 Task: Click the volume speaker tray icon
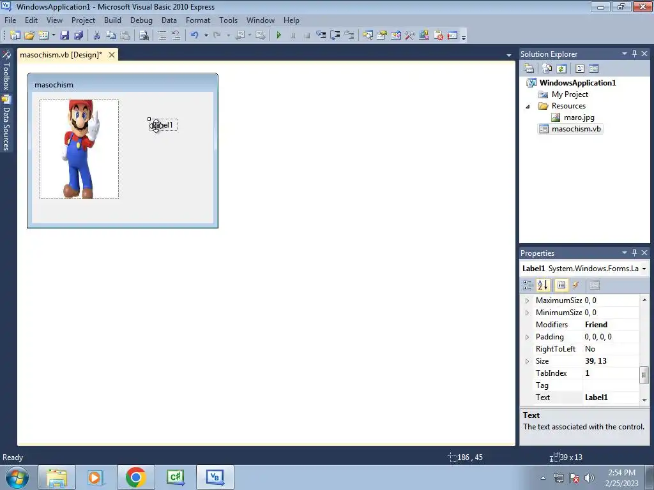[589, 477]
